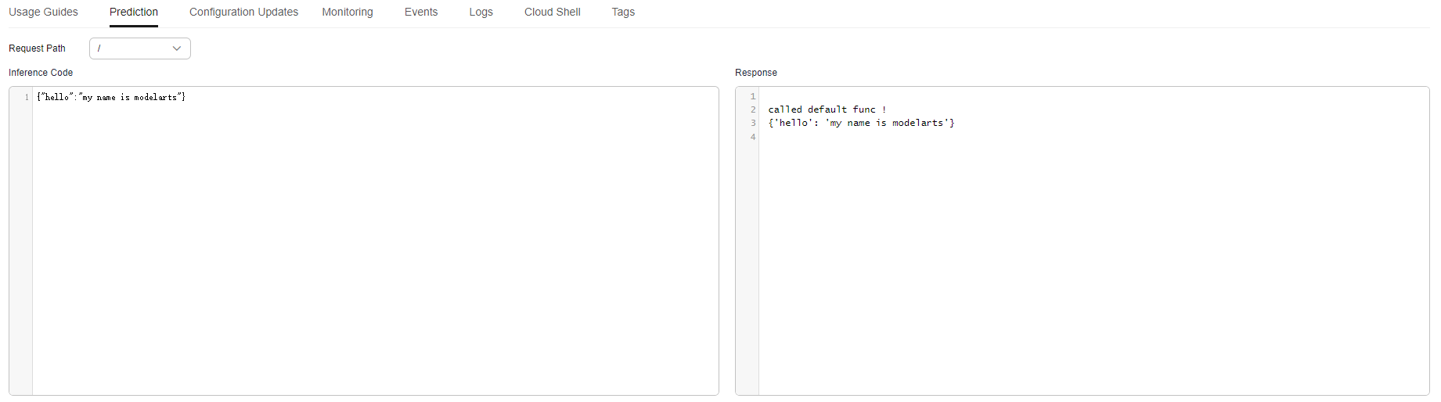Click into the Inference Code editor text
Screen dimensions: 1441x402
coord(111,97)
